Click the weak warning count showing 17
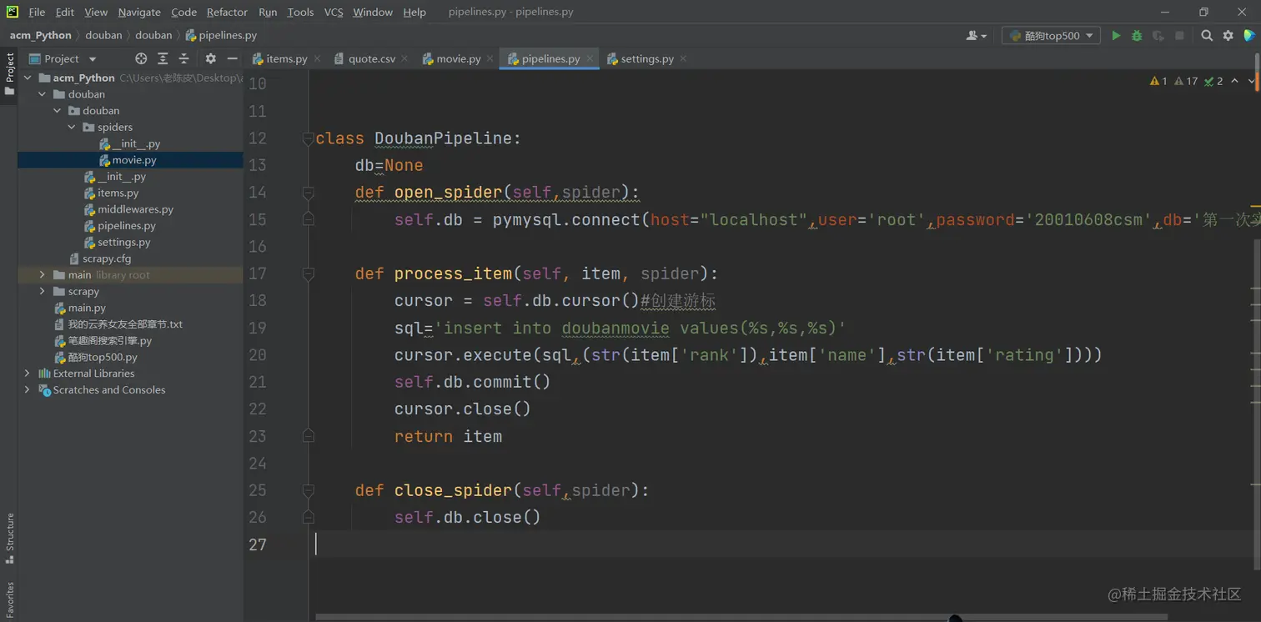Viewport: 1261px width, 622px height. pos(1186,81)
